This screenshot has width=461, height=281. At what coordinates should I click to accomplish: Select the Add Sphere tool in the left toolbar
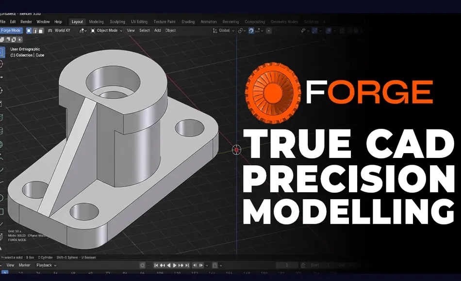click(x=1, y=144)
